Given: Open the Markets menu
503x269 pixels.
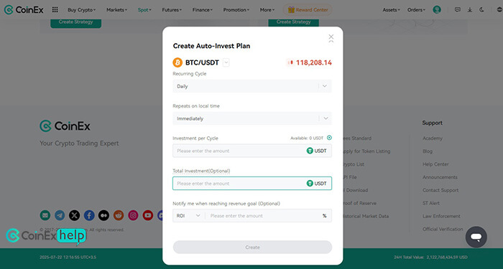Looking at the screenshot, I should 116,10.
